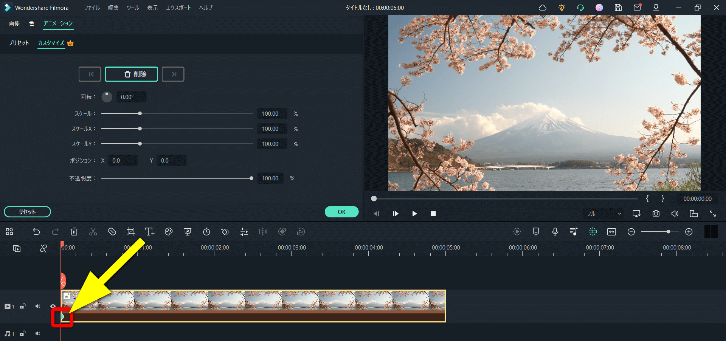726x341 pixels.
Task: Click the リセット button
Action: pos(27,212)
